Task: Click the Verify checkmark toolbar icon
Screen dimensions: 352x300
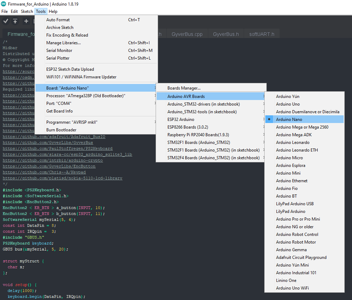Action: pyautogui.click(x=6, y=21)
